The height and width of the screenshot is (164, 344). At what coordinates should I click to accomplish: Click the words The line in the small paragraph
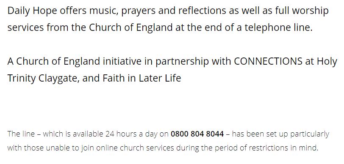tap(21, 134)
